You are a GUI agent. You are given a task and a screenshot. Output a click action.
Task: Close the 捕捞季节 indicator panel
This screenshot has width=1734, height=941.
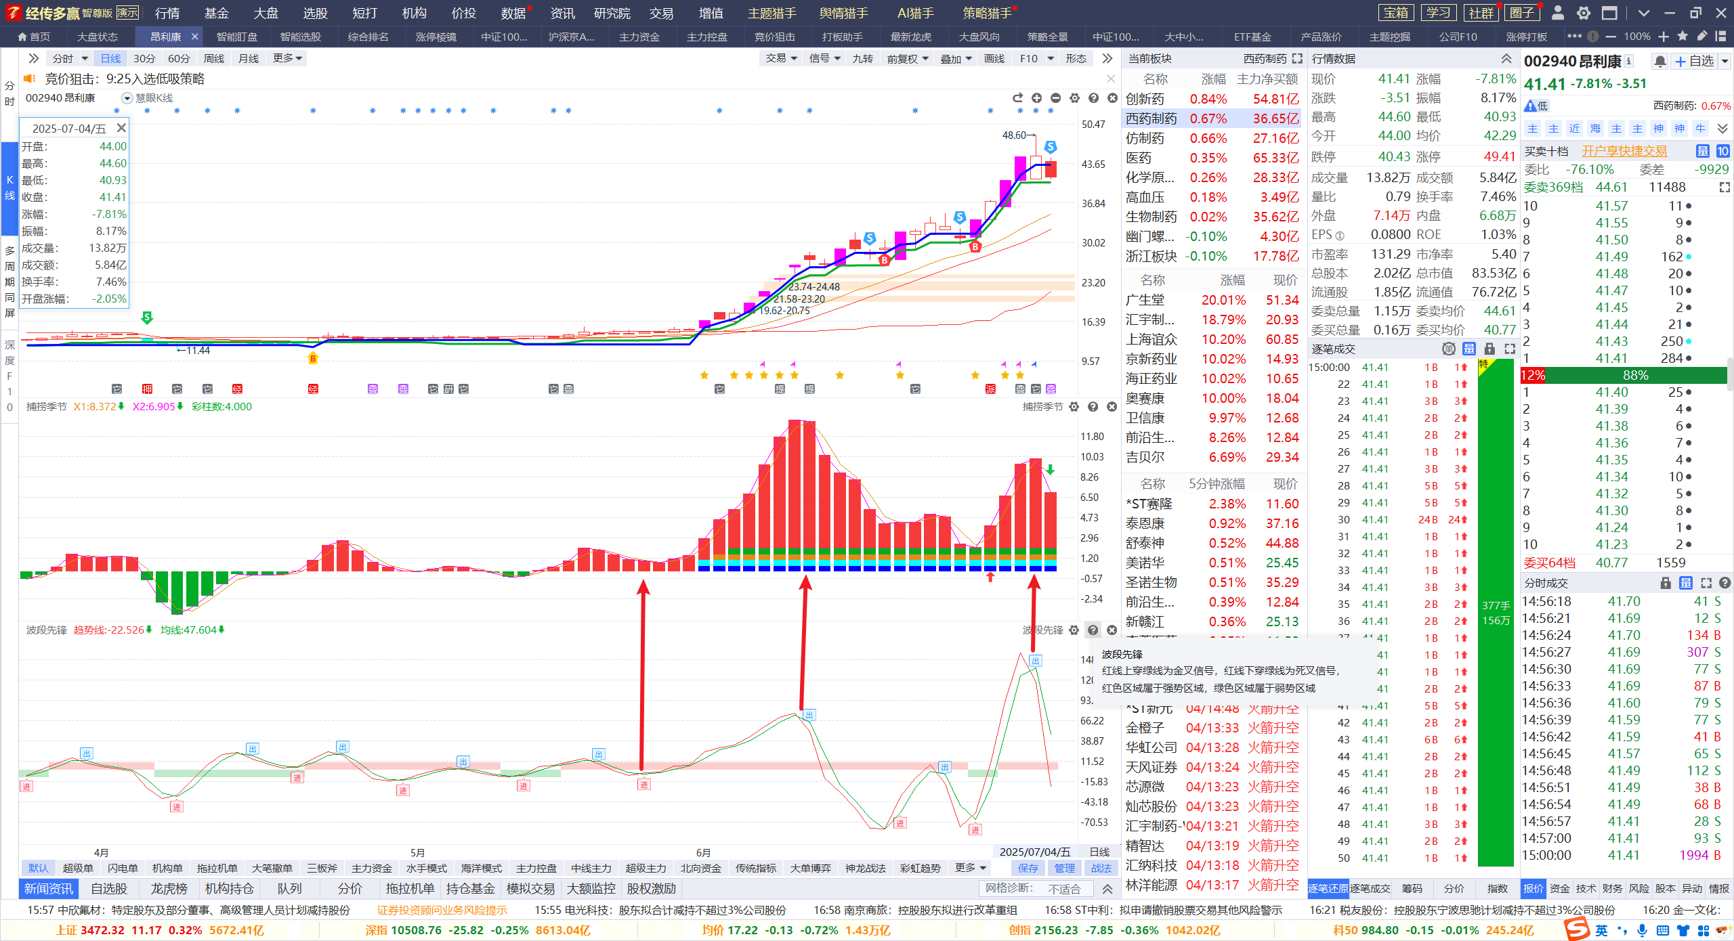click(x=1112, y=407)
